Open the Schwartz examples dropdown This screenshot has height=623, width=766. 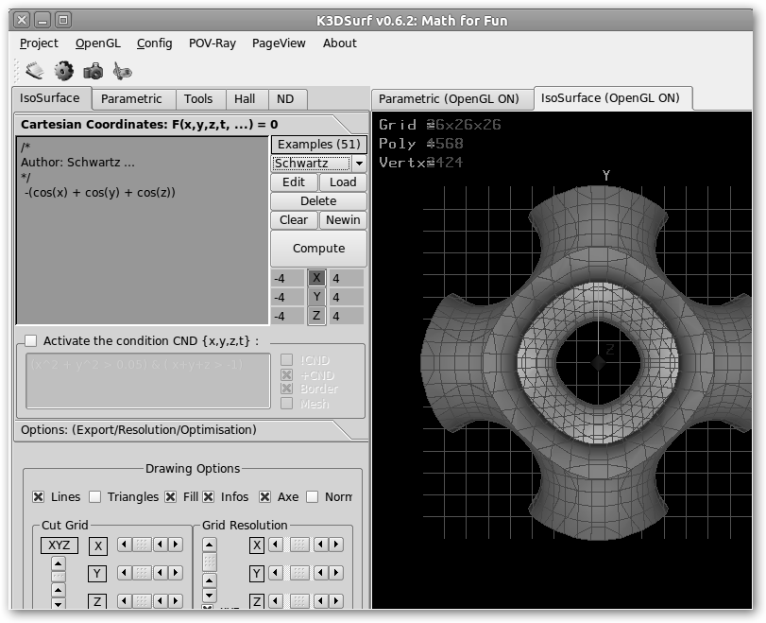pos(359,164)
